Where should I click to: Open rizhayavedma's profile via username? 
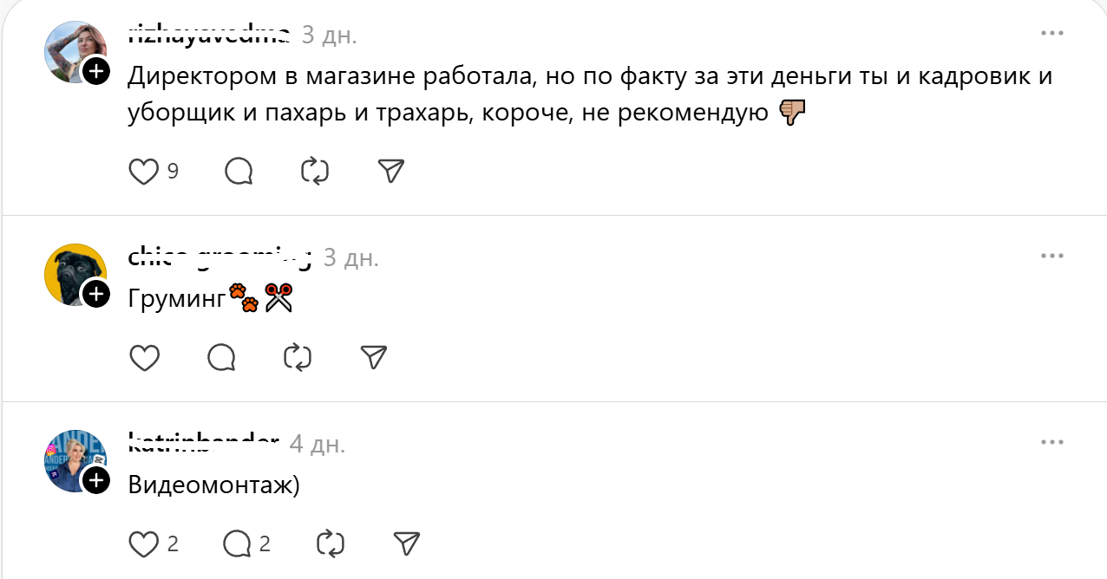[x=206, y=35]
